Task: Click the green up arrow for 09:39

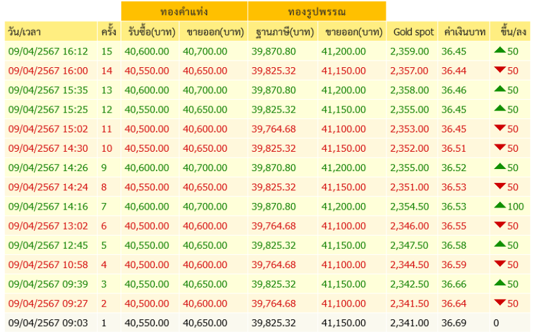Action: tap(500, 283)
